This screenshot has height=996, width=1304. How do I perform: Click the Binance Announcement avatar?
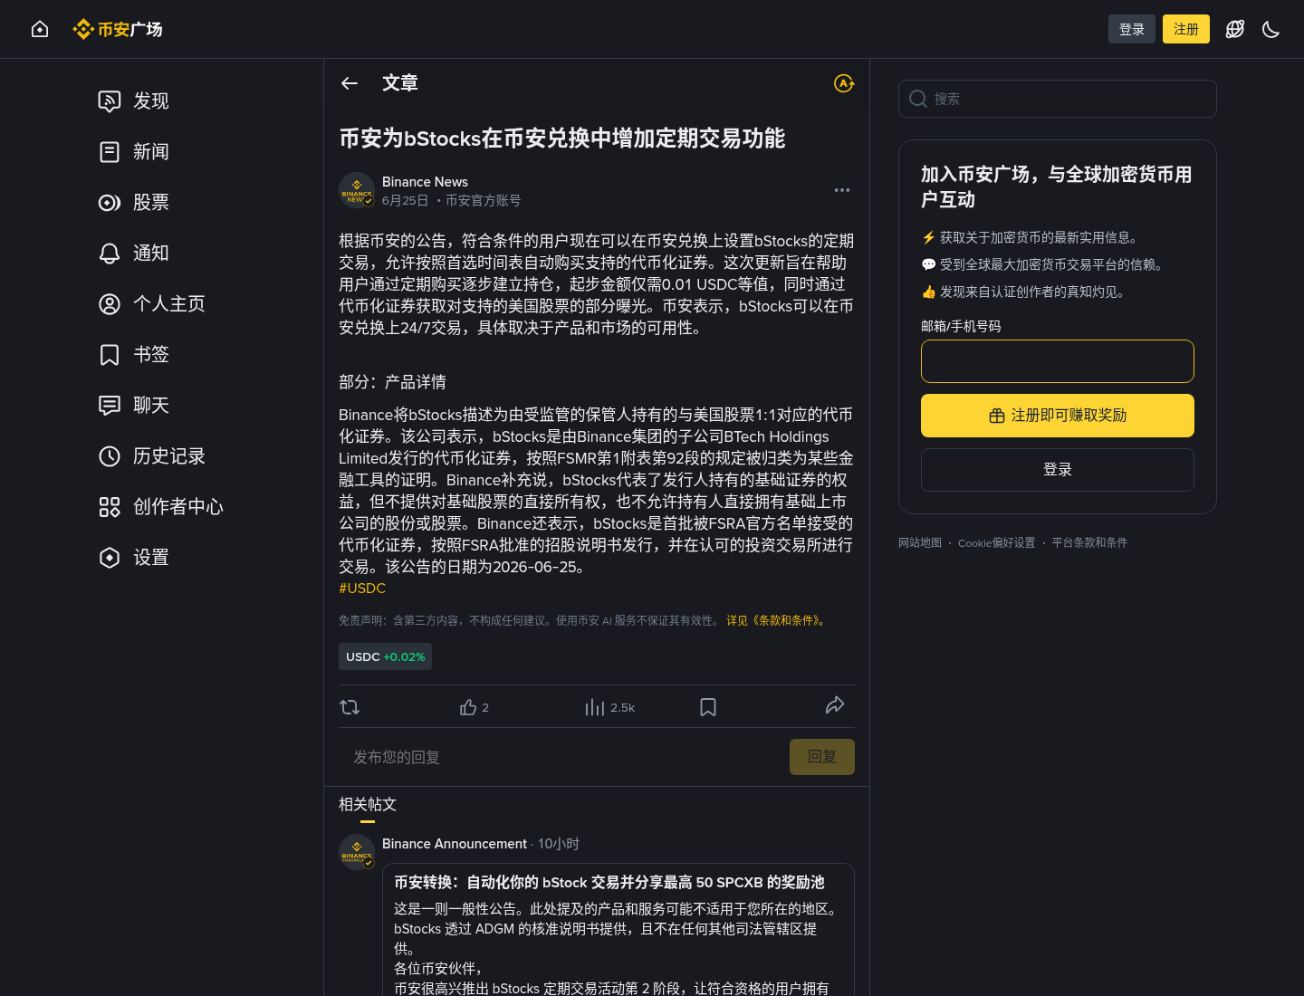357,852
